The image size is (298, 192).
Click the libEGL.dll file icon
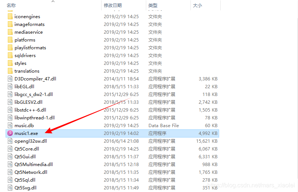[x=10, y=86]
